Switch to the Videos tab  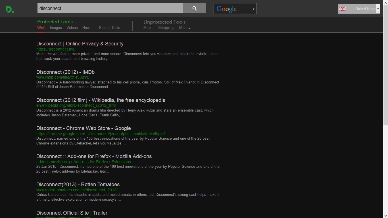[72, 28]
